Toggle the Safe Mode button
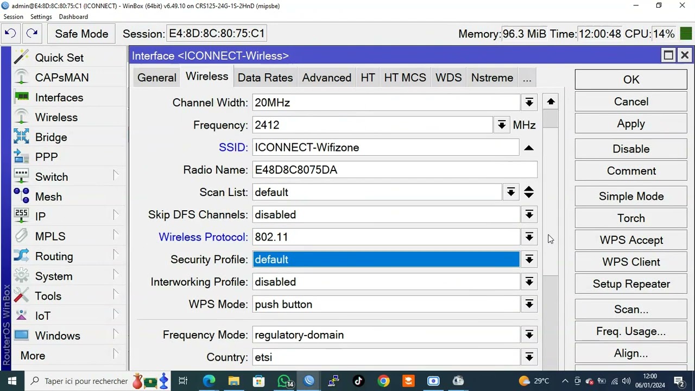This screenshot has height=391, width=695. coord(81,34)
